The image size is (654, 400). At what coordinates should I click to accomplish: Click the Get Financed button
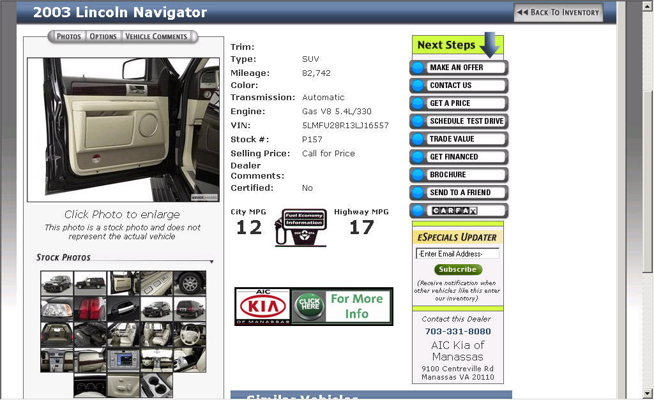click(459, 157)
